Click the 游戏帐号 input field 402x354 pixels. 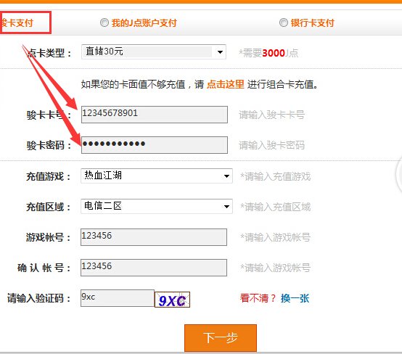pos(154,237)
